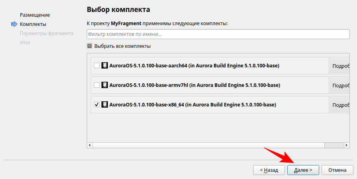The width and height of the screenshot is (357, 179).
Task: Expand details for the x86_64 kit
Action: pos(340,105)
